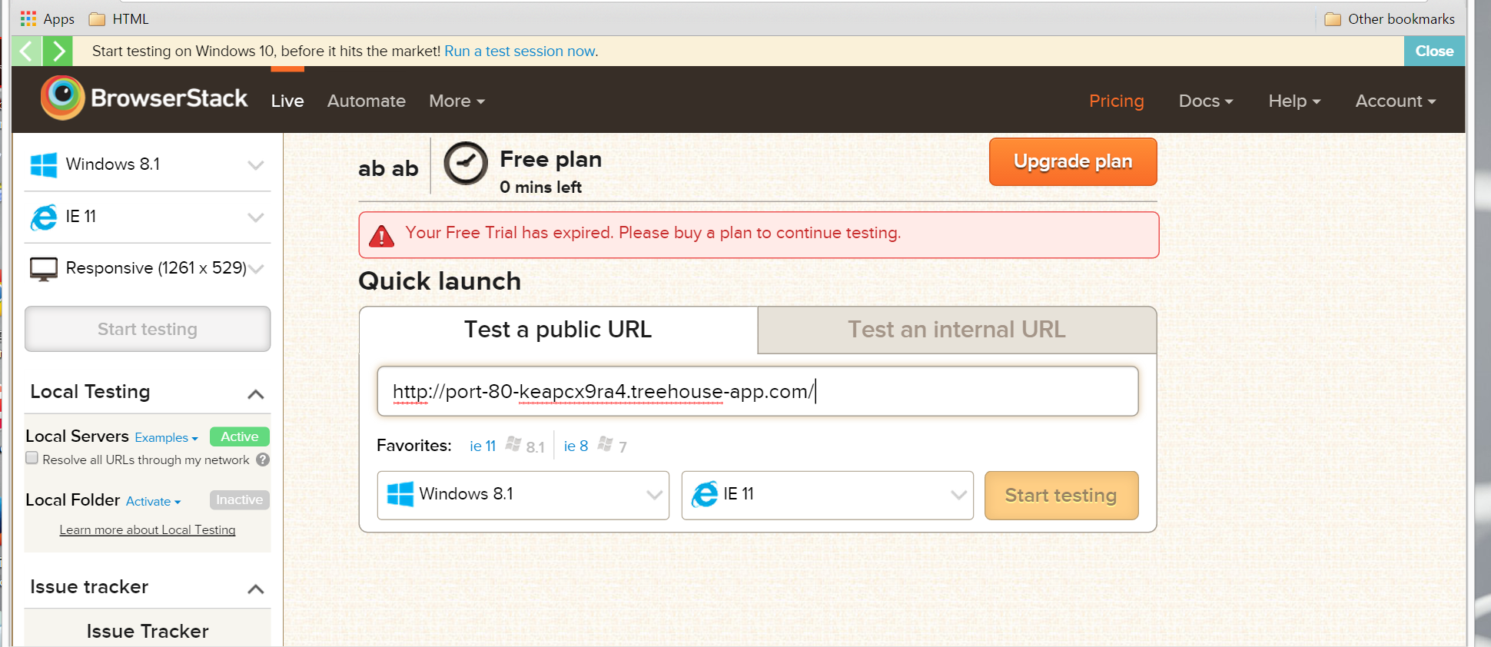Click sidebar Start testing button
Screen dimensions: 1491x647
(x=148, y=329)
